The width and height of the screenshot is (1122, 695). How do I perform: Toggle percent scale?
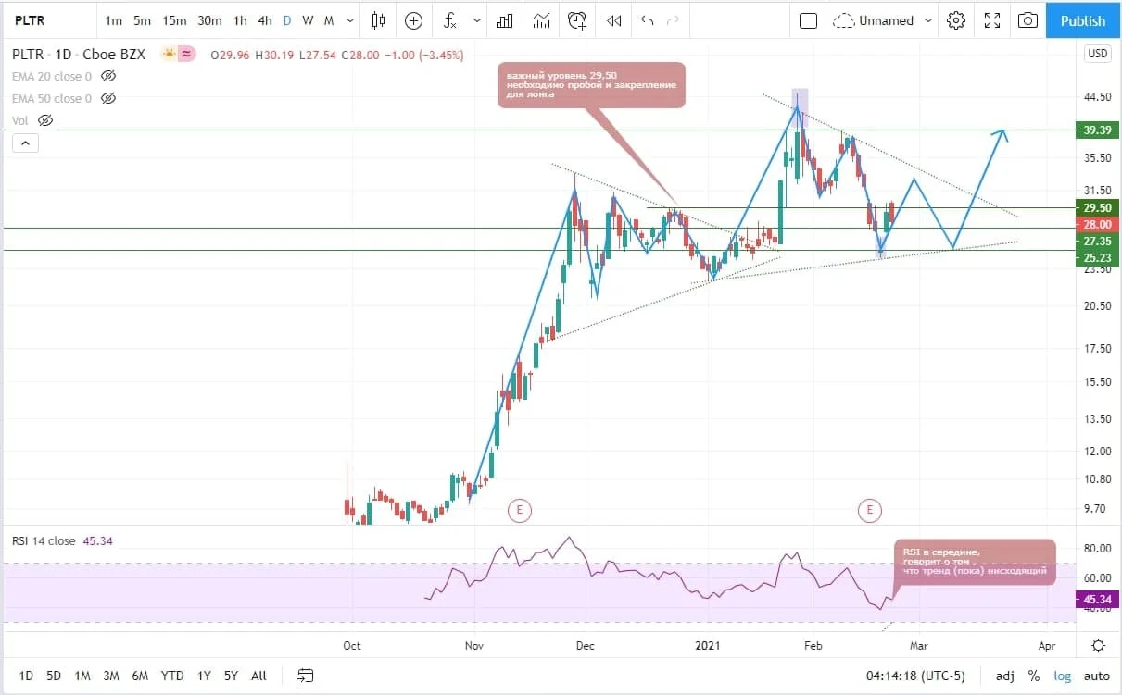[1033, 676]
